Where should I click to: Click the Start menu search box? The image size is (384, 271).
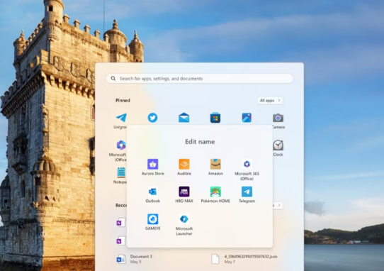tap(199, 79)
